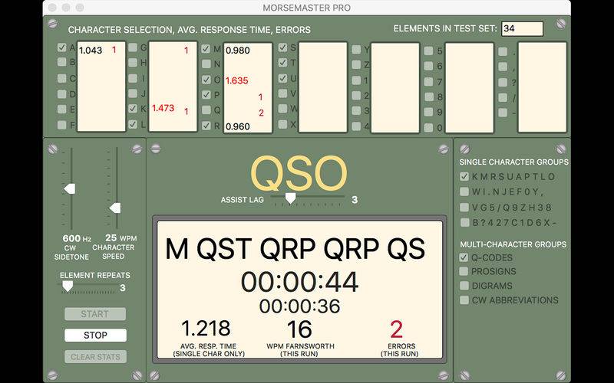The height and width of the screenshot is (383, 614).
Task: Uncheck the letter K checkbox
Action: point(133,109)
